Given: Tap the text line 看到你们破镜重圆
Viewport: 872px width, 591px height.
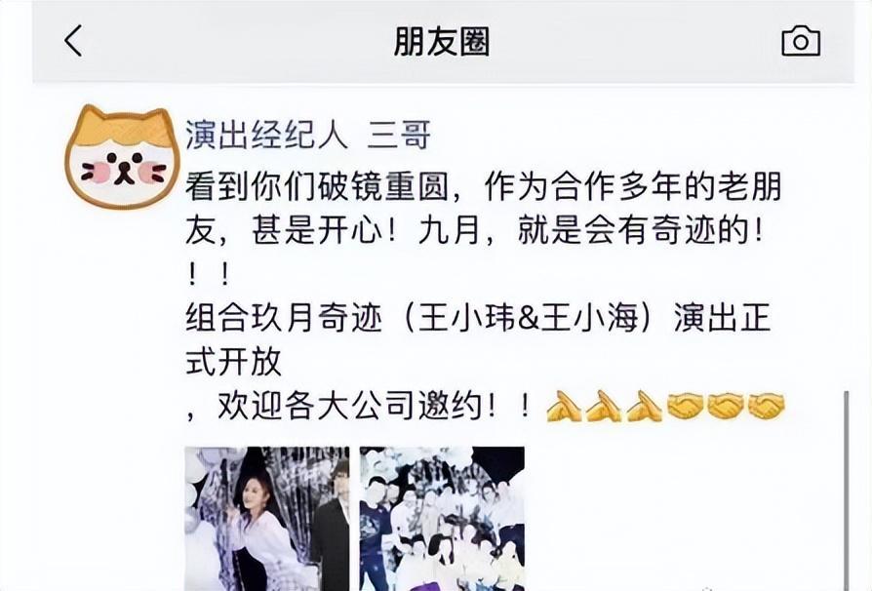Looking at the screenshot, I should pos(317,186).
